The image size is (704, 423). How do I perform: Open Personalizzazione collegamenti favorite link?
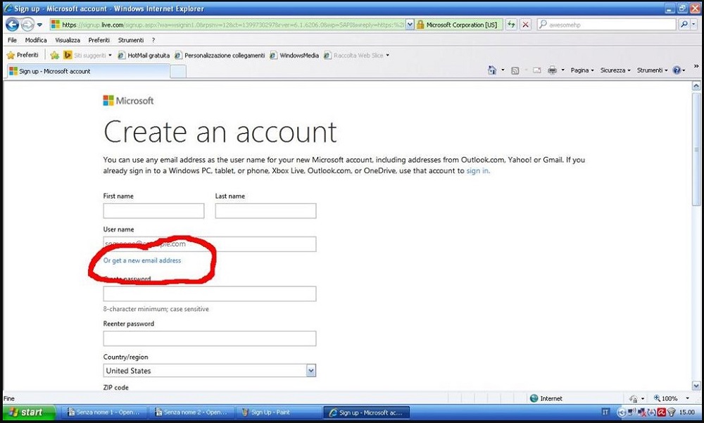pos(220,55)
